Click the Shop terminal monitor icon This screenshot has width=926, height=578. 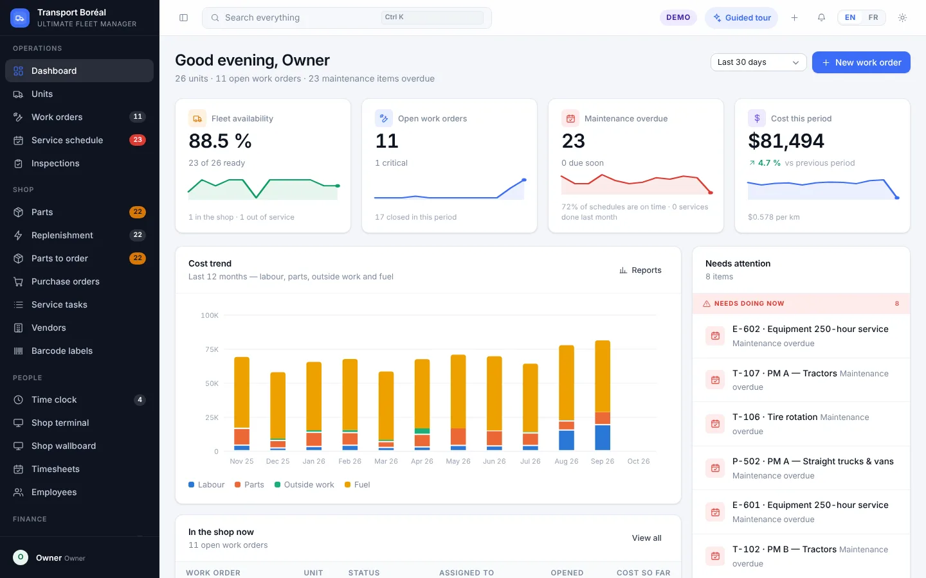(19, 423)
